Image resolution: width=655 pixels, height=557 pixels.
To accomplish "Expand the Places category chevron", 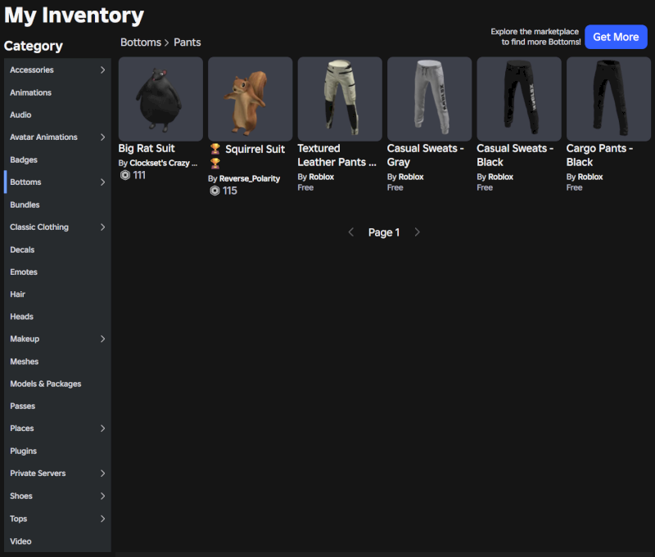I will click(103, 429).
